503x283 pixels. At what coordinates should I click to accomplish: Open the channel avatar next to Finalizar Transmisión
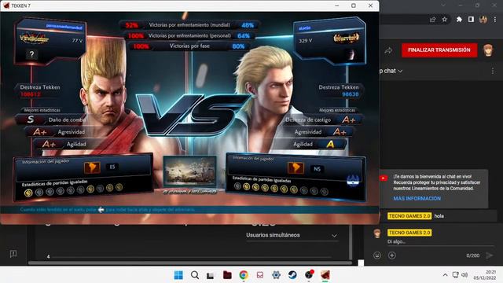pos(488,50)
